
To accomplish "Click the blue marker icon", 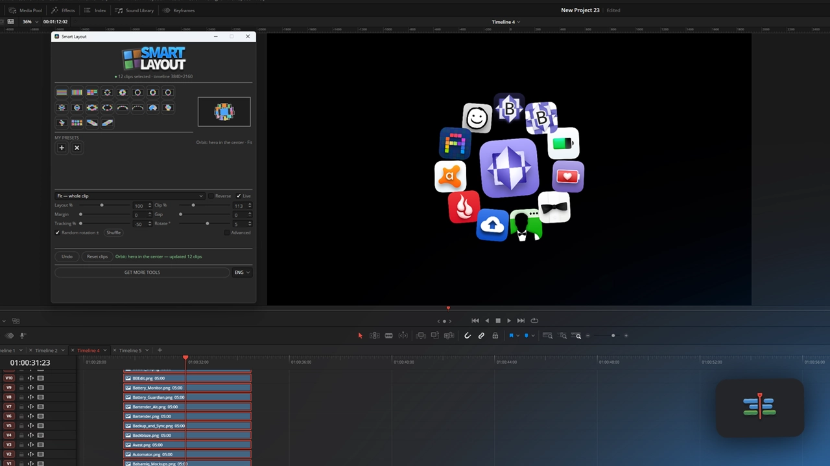I will coord(526,336).
